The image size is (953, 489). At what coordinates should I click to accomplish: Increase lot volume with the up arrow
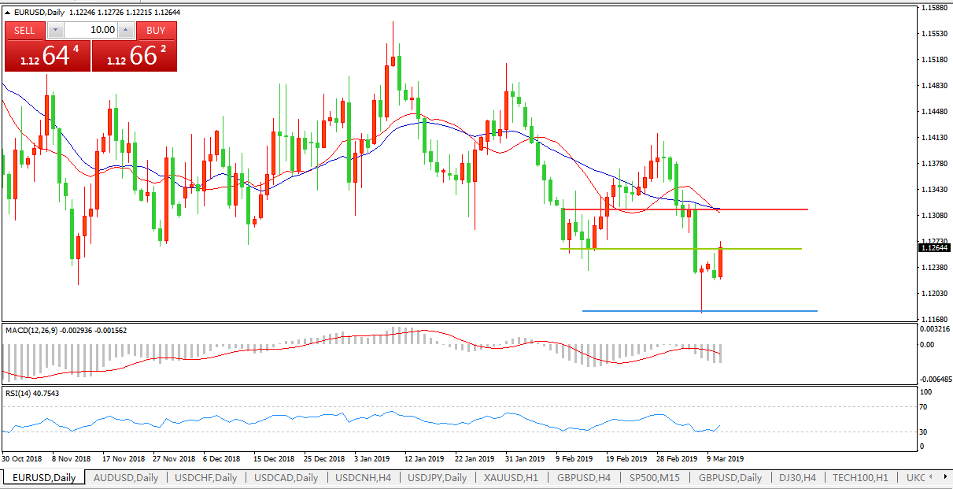pyautogui.click(x=126, y=30)
